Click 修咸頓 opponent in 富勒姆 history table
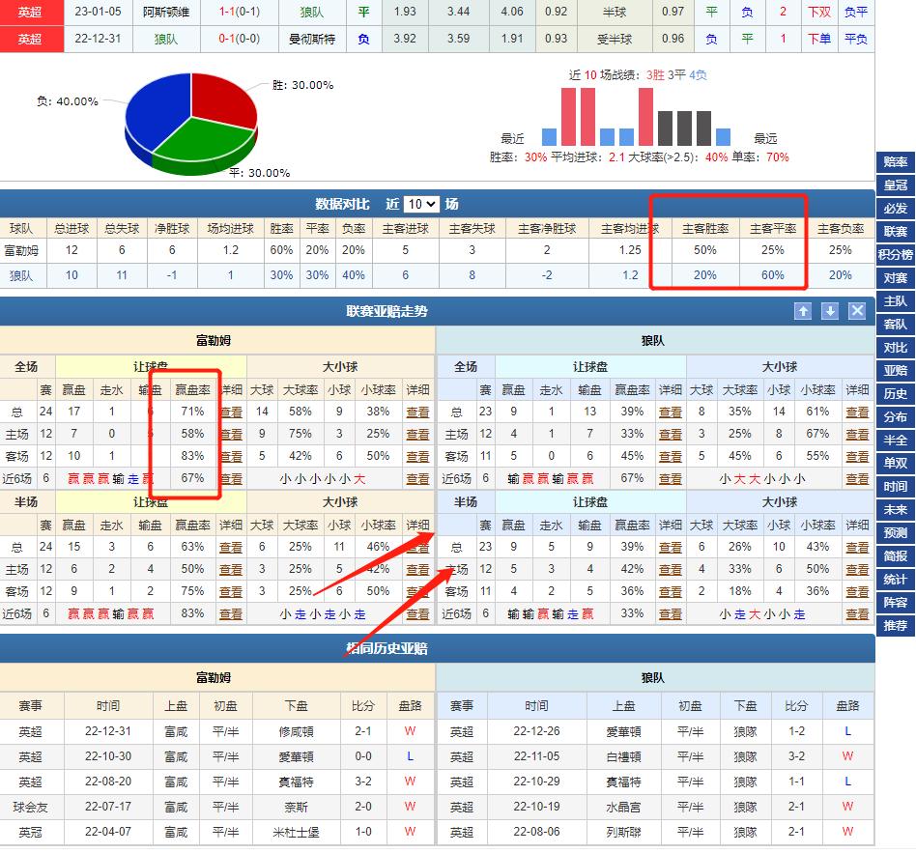916x853 pixels. 297,731
